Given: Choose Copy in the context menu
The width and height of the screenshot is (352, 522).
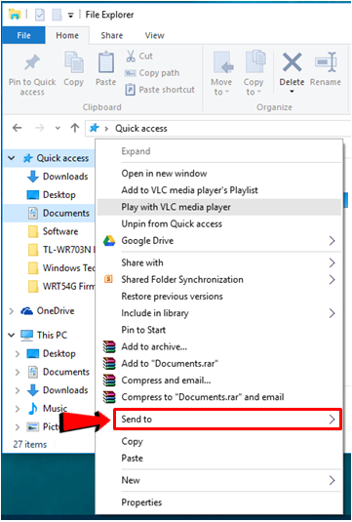Looking at the screenshot, I should pyautogui.click(x=219, y=441).
